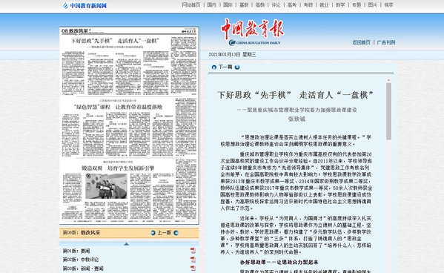Open the 网站首页 menu item

tap(190, 4)
